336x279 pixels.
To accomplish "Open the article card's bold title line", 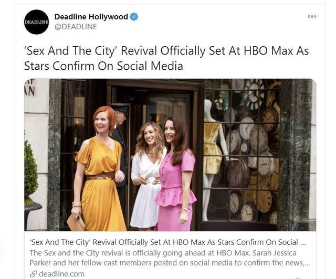I will point(168,242).
